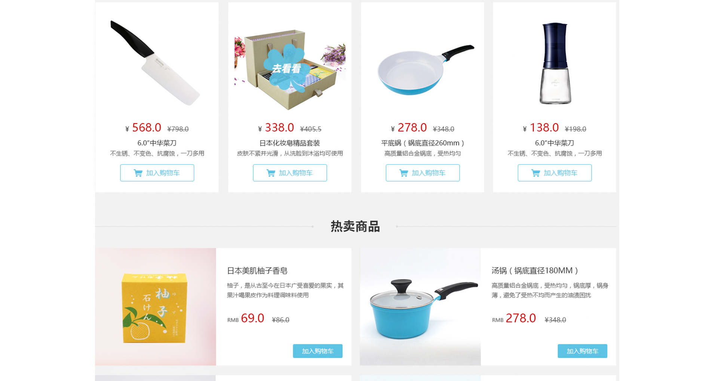The width and height of the screenshot is (718, 381).
Task: Click the blue clover 去看看 overlay
Action: [286, 68]
